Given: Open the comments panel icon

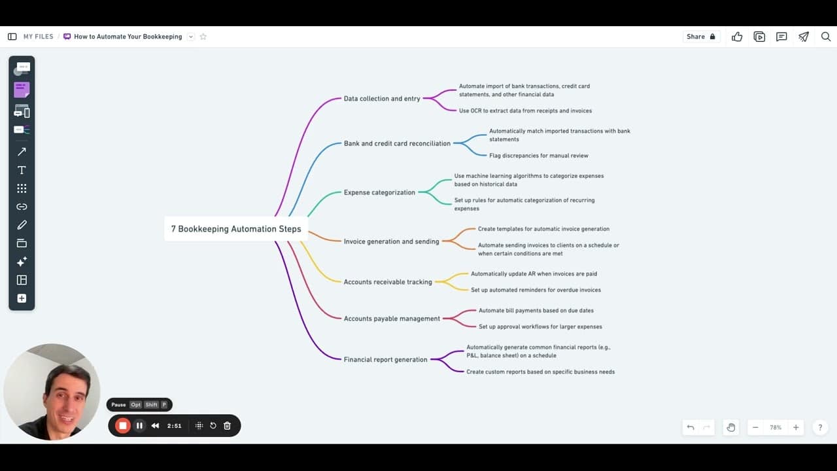Looking at the screenshot, I should click(x=781, y=37).
